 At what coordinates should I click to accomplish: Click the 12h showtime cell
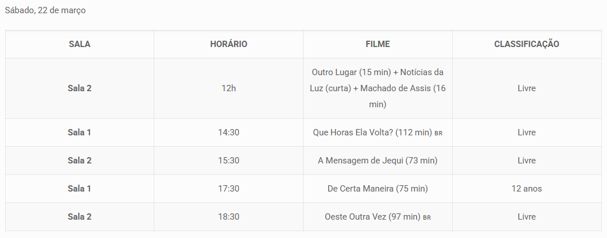point(228,88)
